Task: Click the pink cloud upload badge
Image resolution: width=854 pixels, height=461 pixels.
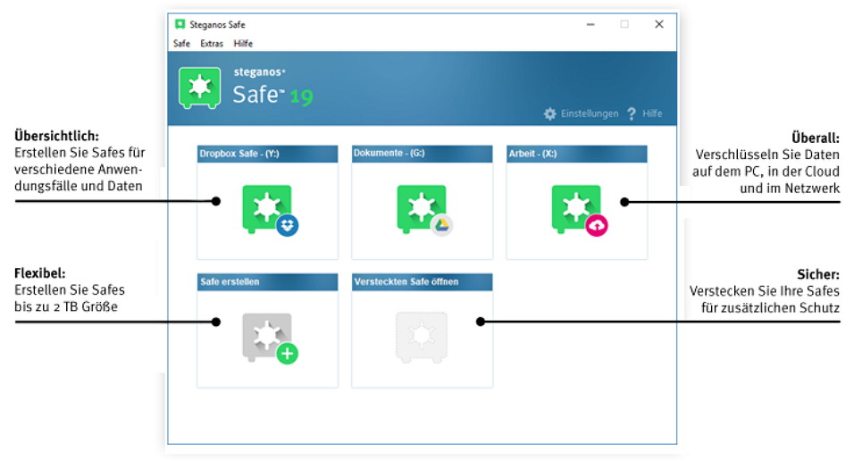Action: 597,225
